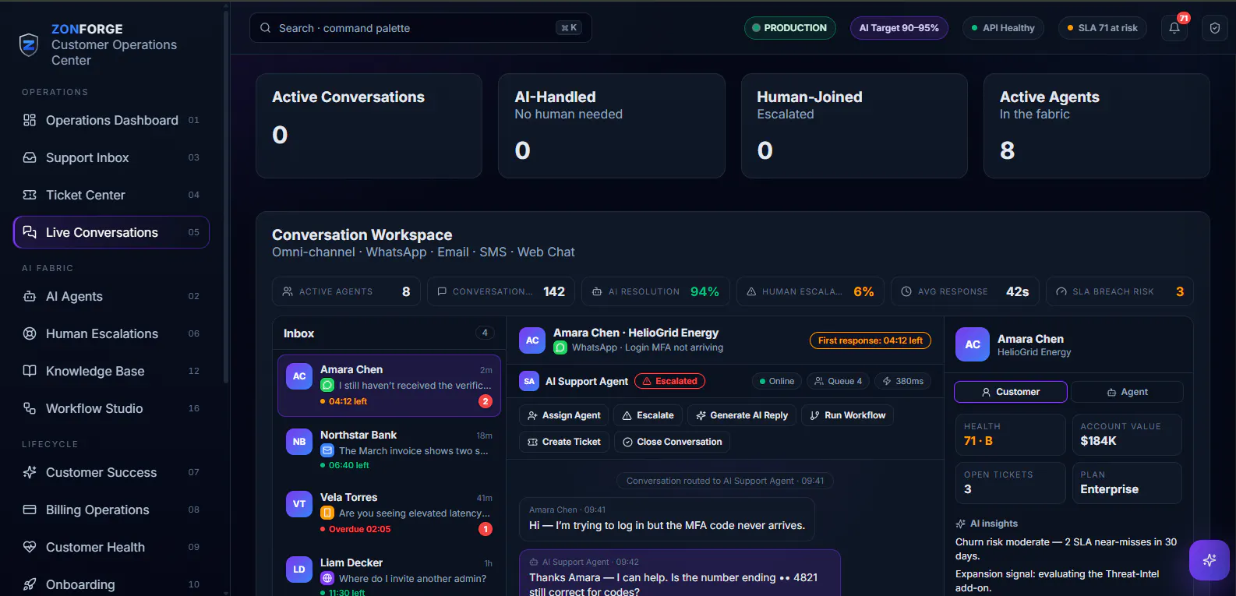Screen dimensions: 1236x596
Task: Switch to the Customer tab
Action: [x=1010, y=392]
